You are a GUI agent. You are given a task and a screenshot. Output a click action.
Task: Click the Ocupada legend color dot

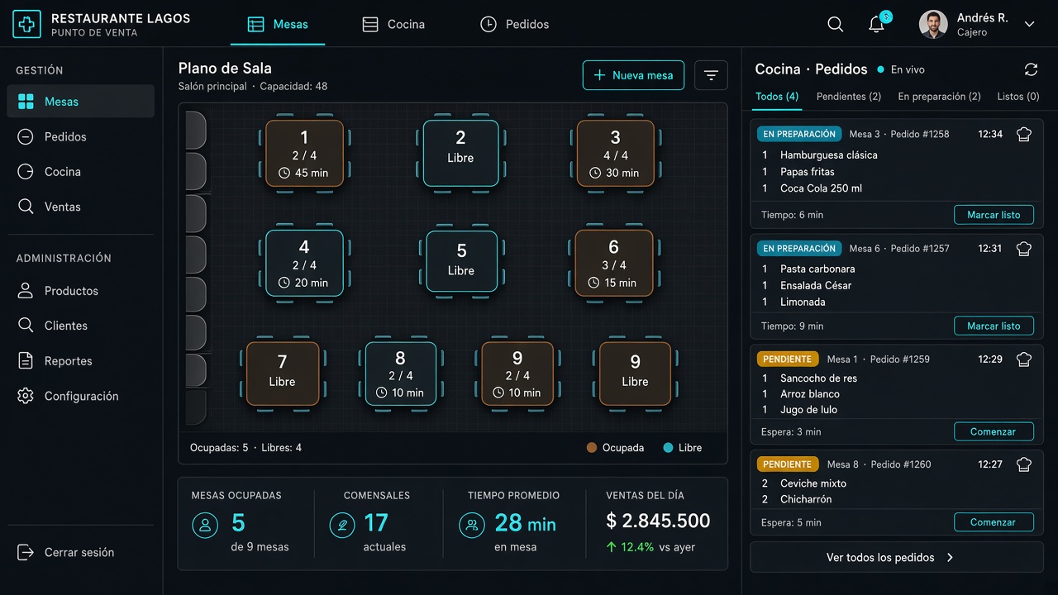pos(592,448)
